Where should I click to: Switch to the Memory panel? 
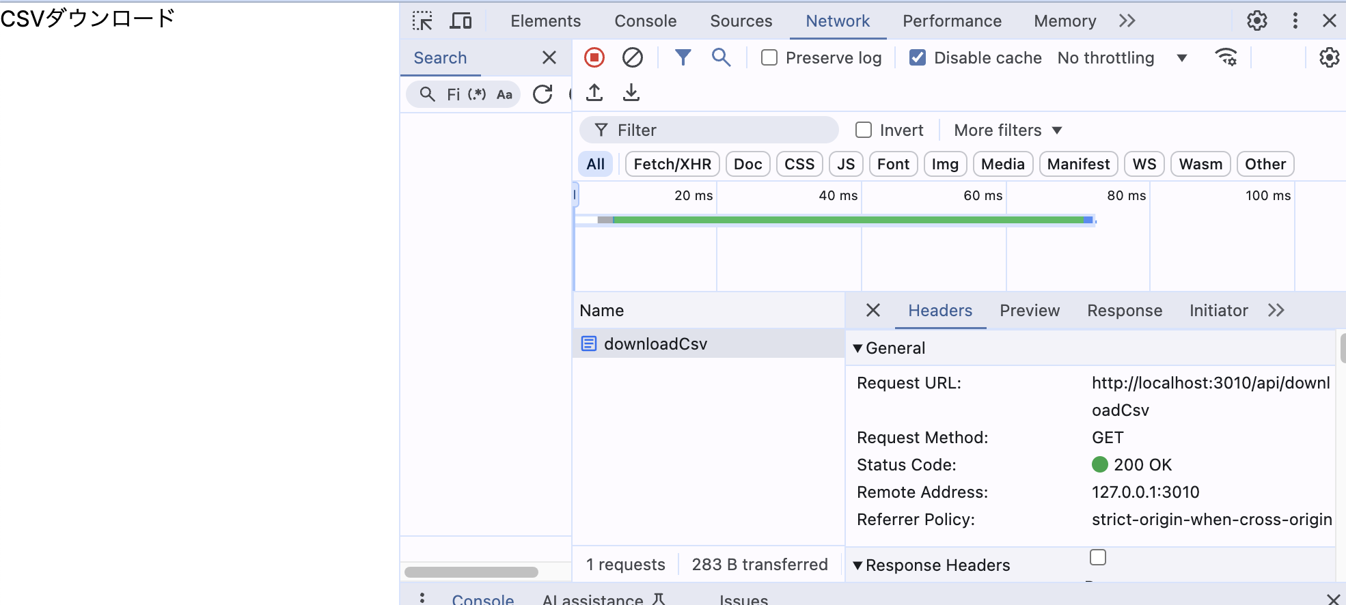click(x=1065, y=21)
